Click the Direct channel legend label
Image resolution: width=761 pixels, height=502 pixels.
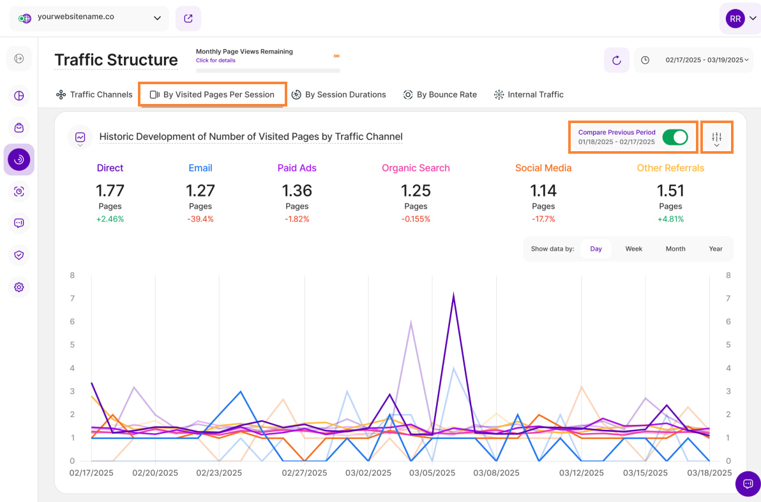point(110,168)
